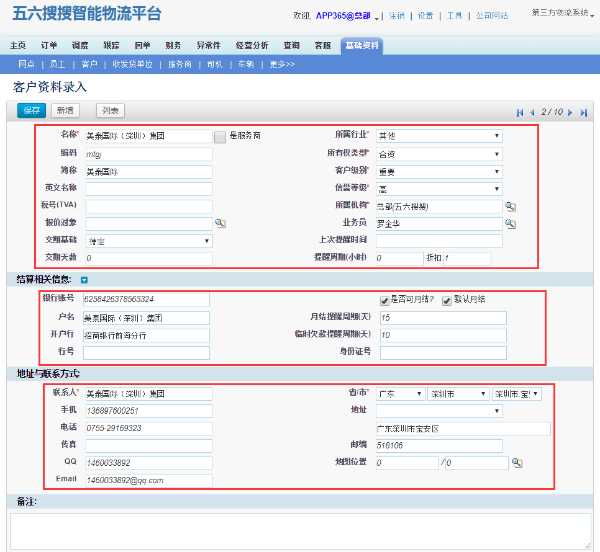Uncheck the 默认月结 checkbox
Image resolution: width=600 pixels, height=552 pixels.
pyautogui.click(x=447, y=301)
